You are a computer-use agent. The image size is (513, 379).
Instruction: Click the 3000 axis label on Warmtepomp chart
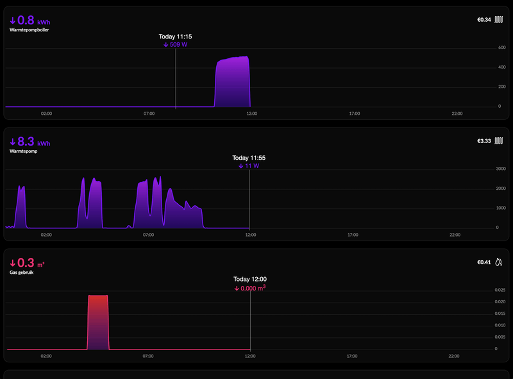(501, 169)
